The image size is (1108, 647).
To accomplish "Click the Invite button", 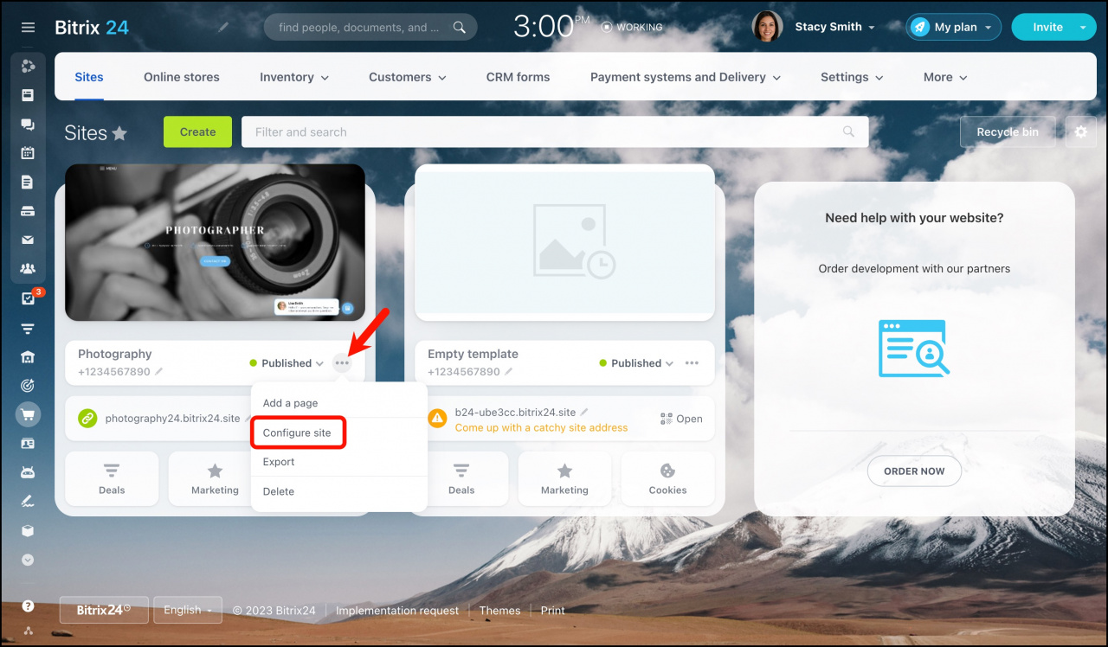I will tap(1047, 28).
